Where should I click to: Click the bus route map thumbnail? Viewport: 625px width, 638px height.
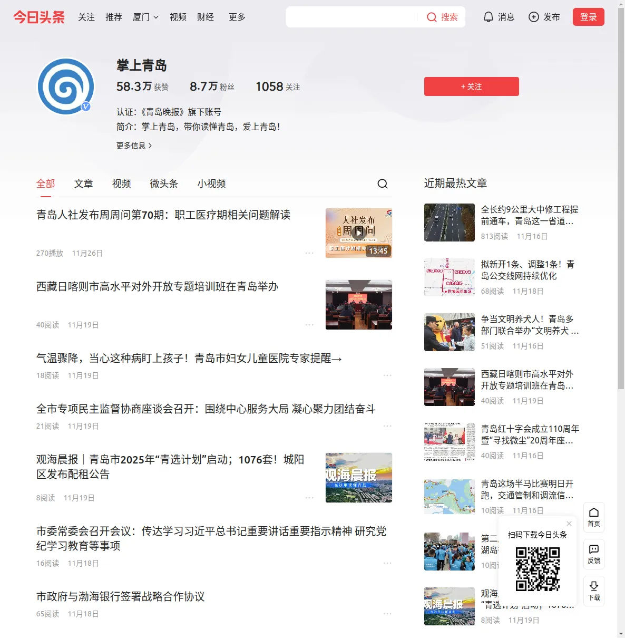coord(450,277)
